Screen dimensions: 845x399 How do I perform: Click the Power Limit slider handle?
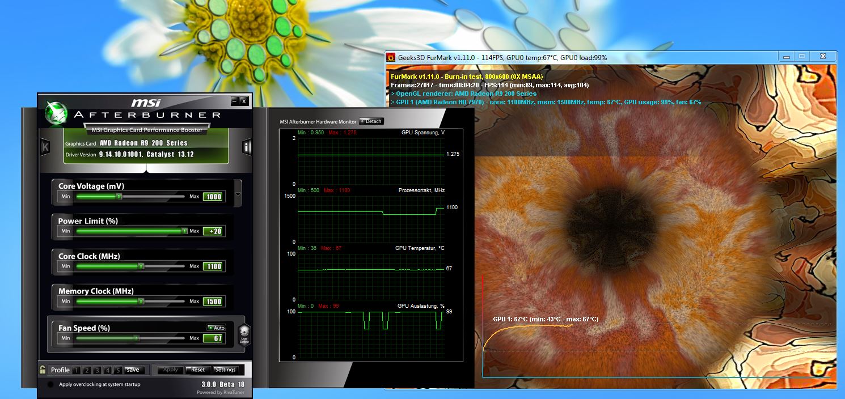[184, 231]
